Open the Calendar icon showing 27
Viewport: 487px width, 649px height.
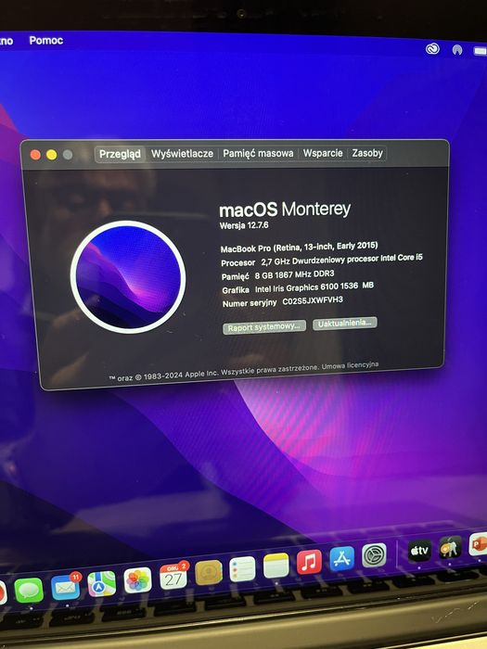coord(173,576)
